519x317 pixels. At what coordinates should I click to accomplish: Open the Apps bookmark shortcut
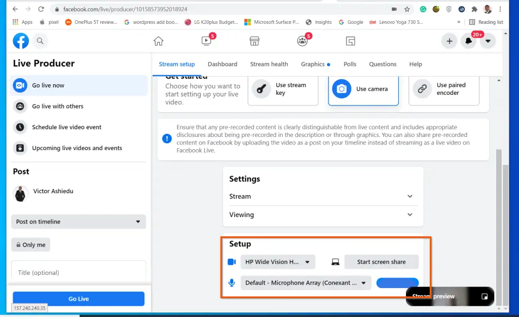[22, 22]
